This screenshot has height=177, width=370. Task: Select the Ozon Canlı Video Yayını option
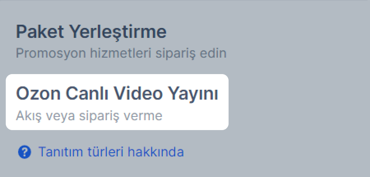(117, 102)
